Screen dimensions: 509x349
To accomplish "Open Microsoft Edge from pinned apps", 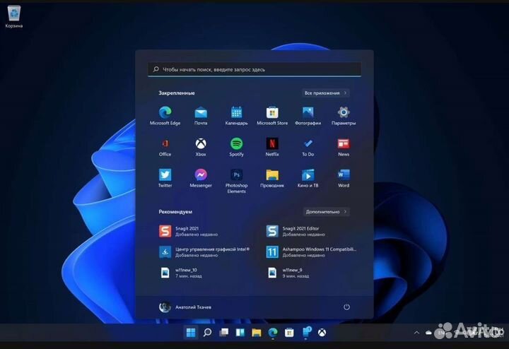I will pos(165,115).
